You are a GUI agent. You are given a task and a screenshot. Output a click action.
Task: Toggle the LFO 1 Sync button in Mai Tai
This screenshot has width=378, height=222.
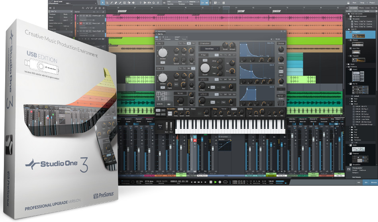click(213, 87)
